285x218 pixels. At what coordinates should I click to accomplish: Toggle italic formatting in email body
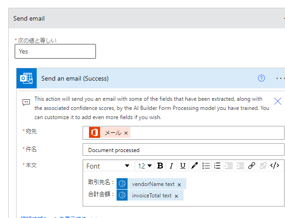point(171,166)
